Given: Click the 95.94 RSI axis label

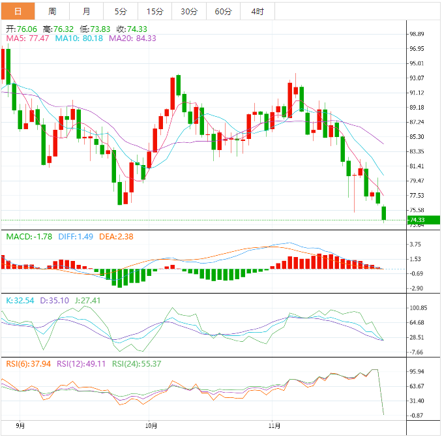Looking at the screenshot, I should coord(417,371).
